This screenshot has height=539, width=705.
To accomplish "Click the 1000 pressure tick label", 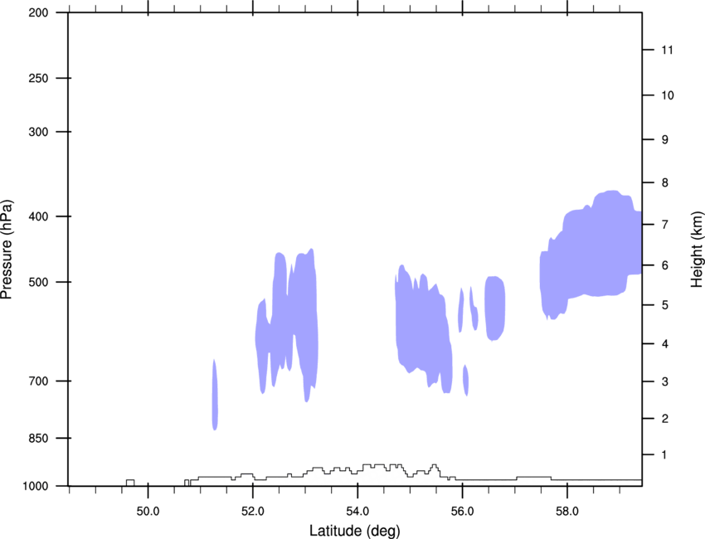I will 36,486.
